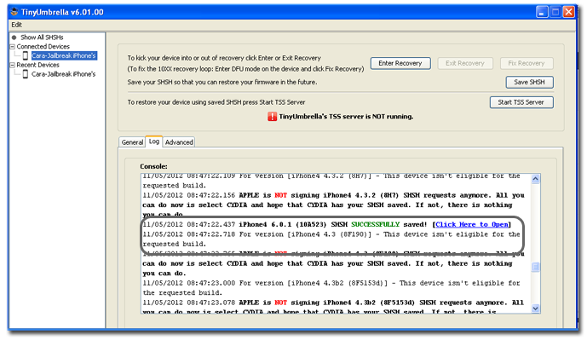This screenshot has height=346, width=587.
Task: Click console scrollbar up arrow
Action: [535, 179]
